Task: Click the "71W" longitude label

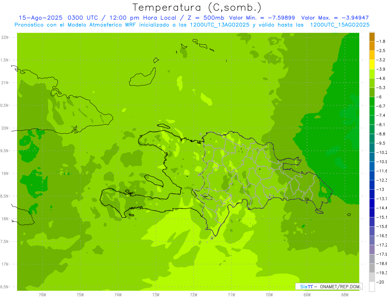Action: click(x=231, y=295)
